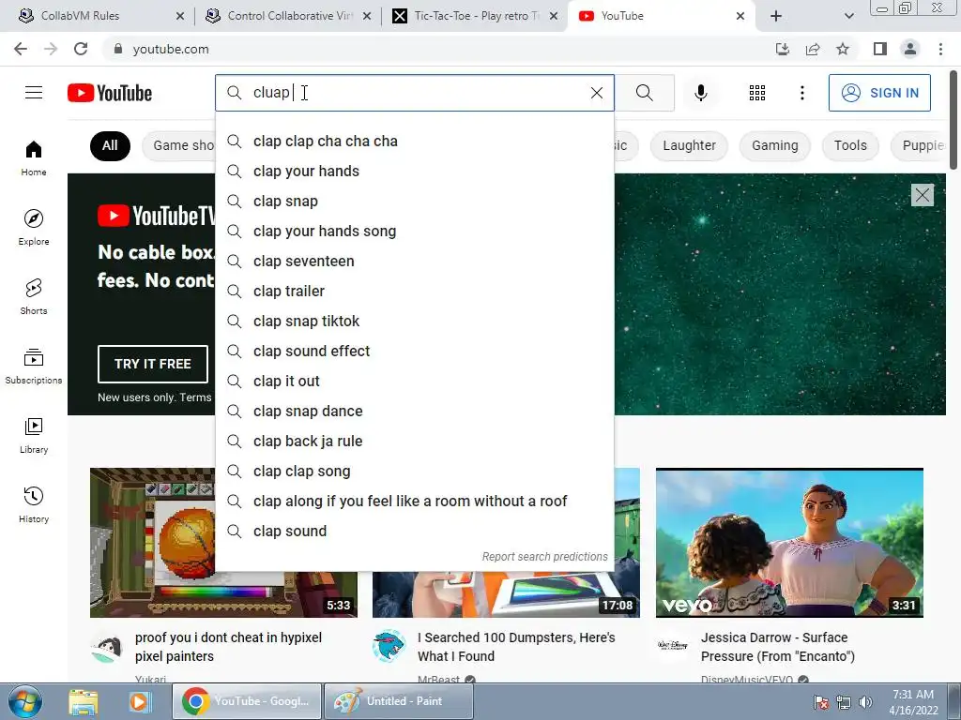Image resolution: width=961 pixels, height=720 pixels.
Task: Click the browser forward arrow
Action: 51,49
